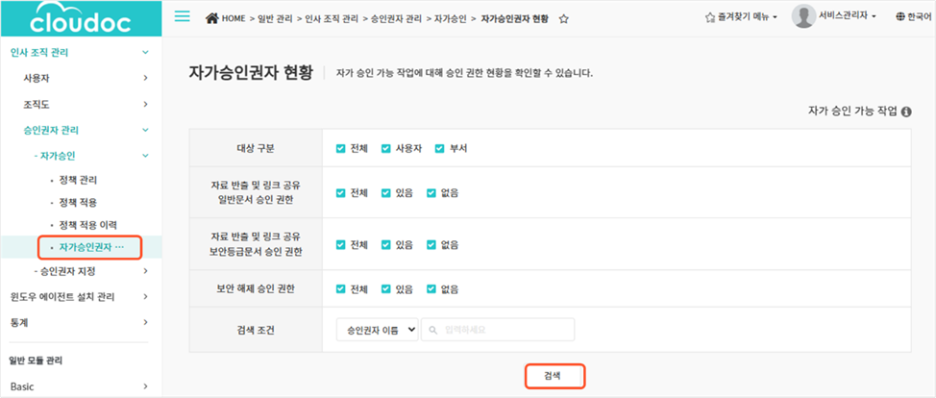Viewport: 936px width, 398px height.
Task: Click the info icon beside 자가 승인 가능 작업
Action: (905, 112)
